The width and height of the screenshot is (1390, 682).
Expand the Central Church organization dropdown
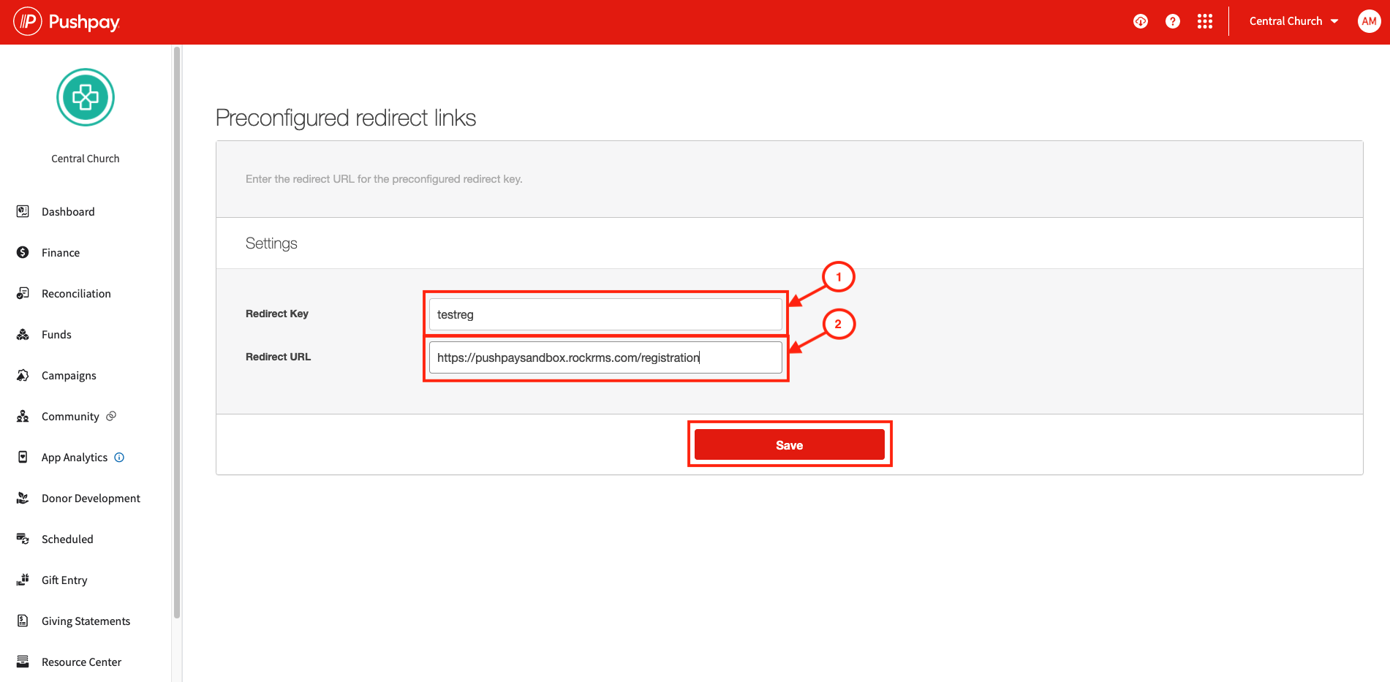[x=1293, y=21]
